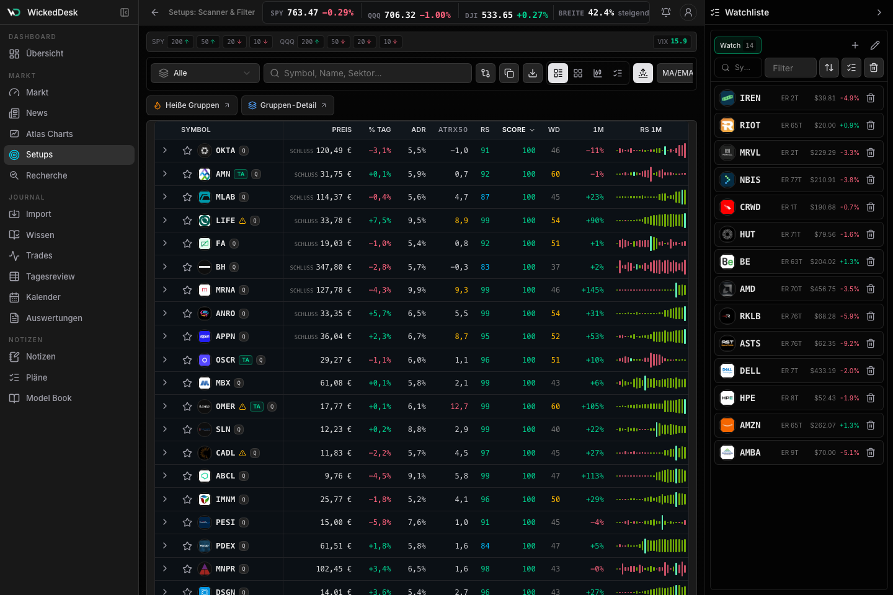The width and height of the screenshot is (893, 595).
Task: Remove NBIS from watchlist
Action: (x=871, y=180)
